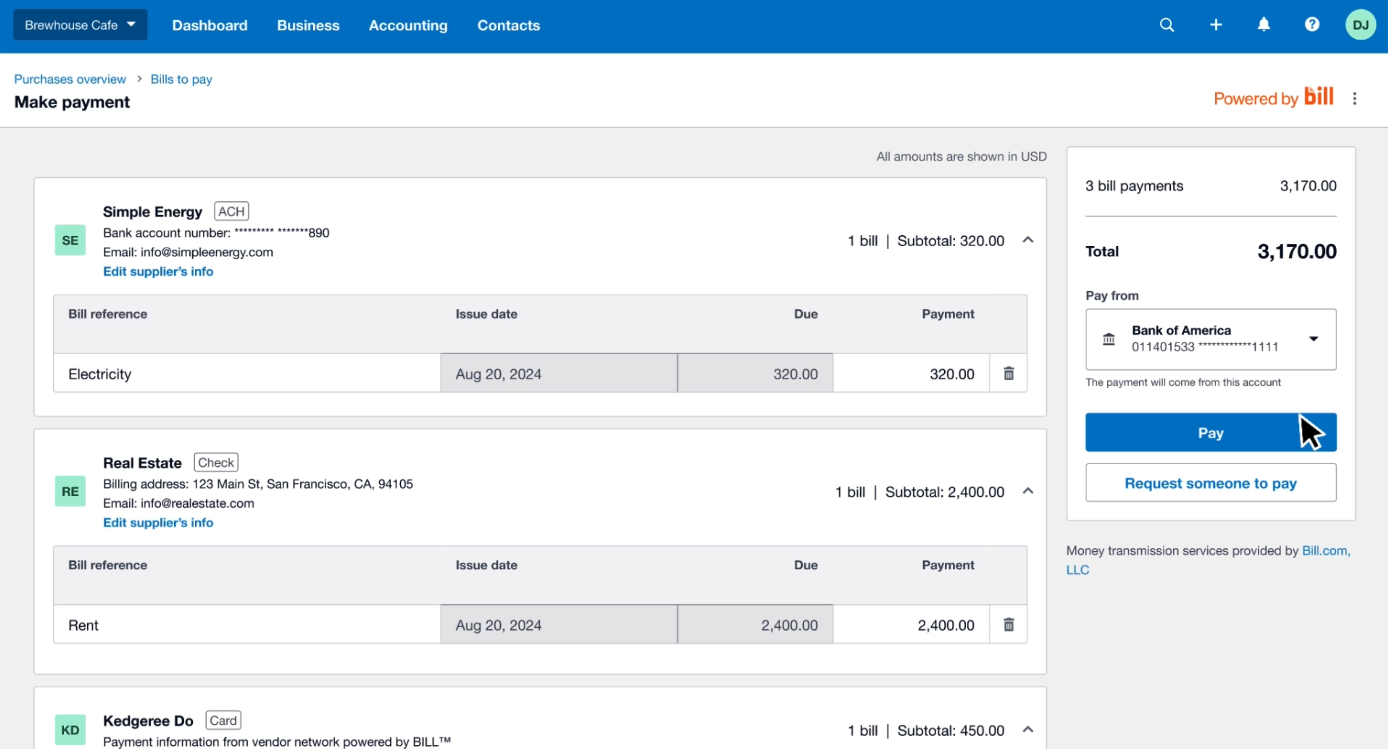Click the Kedgeree Do supplier name
Viewport: 1388px width, 749px height.
click(148, 721)
